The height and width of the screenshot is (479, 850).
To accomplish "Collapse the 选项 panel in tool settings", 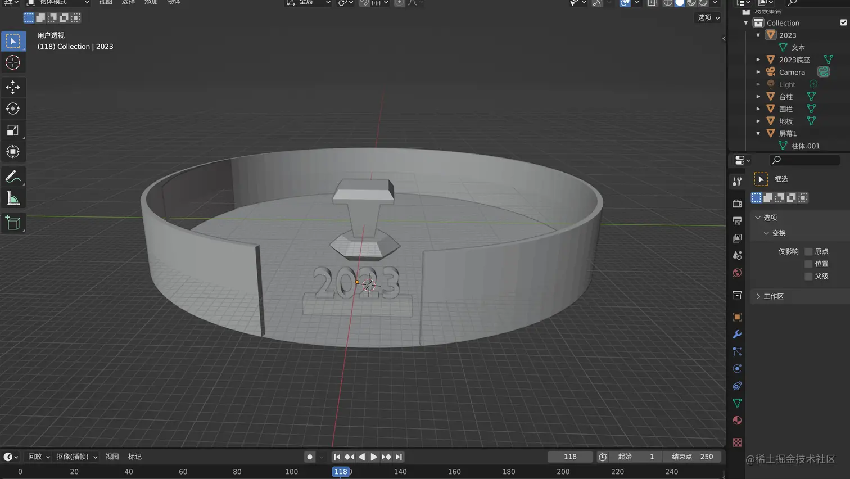I will pos(758,218).
